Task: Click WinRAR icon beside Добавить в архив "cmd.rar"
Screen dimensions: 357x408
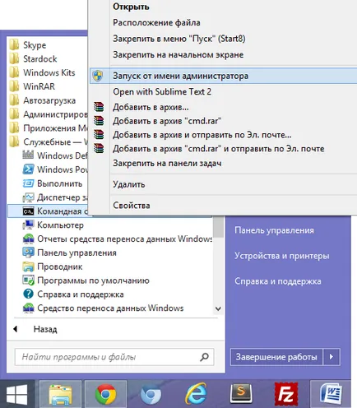Action: pos(99,121)
